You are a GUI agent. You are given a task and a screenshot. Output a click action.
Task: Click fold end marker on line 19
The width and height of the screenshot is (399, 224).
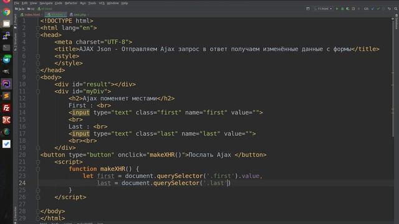coord(38,148)
